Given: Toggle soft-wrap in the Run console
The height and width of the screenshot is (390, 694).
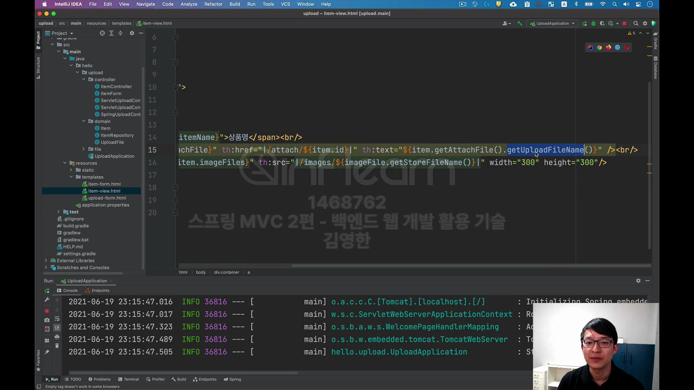Looking at the screenshot, I should [57, 319].
